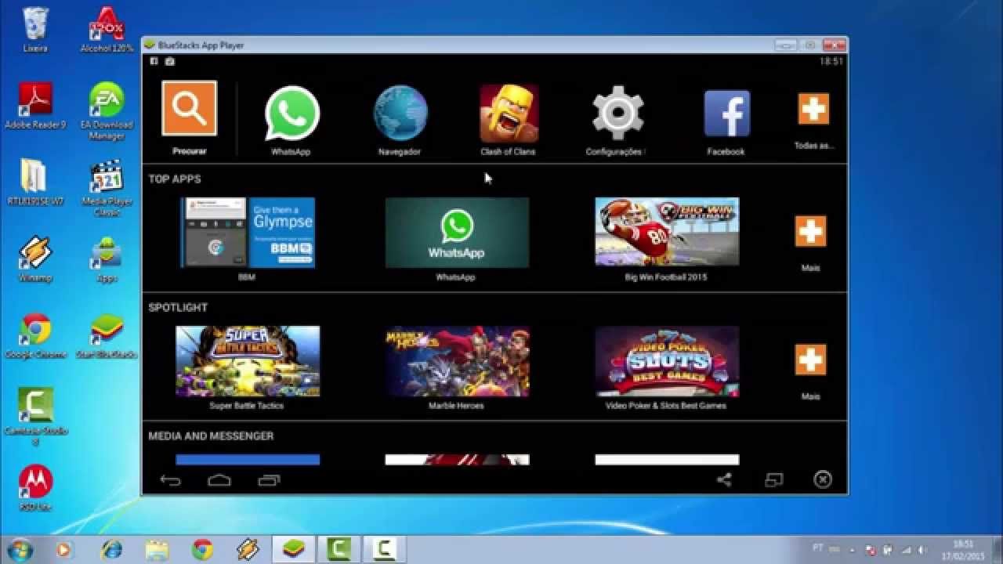Viewport: 1003px width, 564px height.
Task: Click the volume icon in system tray
Action: click(922, 550)
